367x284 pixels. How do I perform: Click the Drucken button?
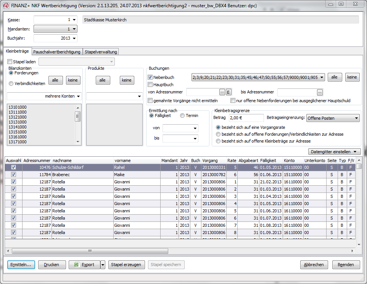click(x=52, y=265)
